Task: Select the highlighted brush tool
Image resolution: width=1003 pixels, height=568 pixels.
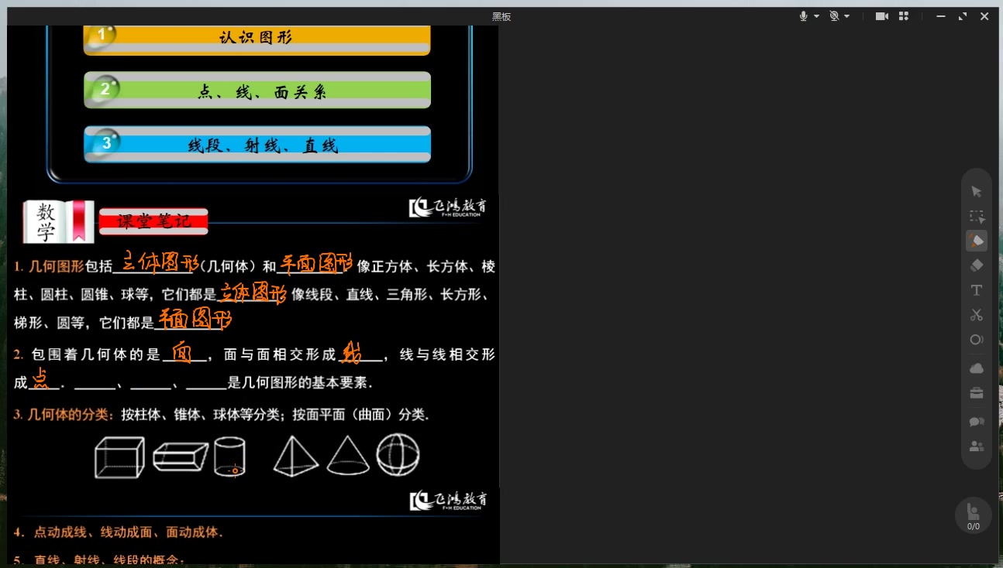Action: pyautogui.click(x=977, y=241)
